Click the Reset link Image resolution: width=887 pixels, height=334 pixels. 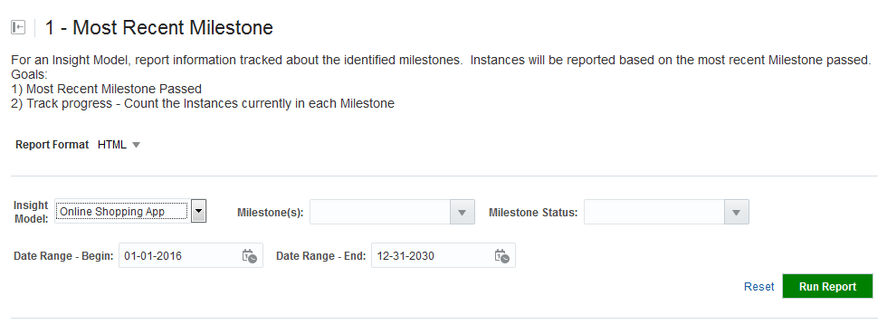(x=758, y=286)
